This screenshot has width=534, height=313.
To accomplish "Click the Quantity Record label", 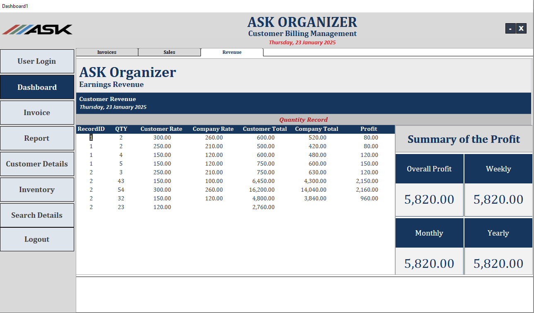I will 303,120.
